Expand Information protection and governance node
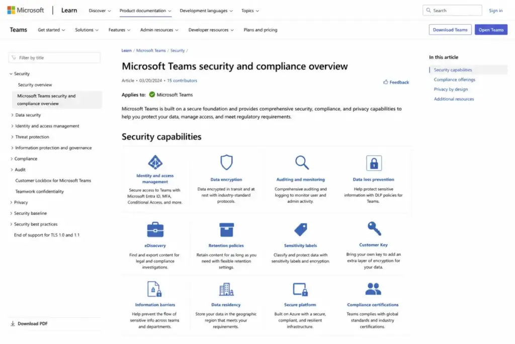Viewport: 515px width, 344px height. [x=12, y=148]
